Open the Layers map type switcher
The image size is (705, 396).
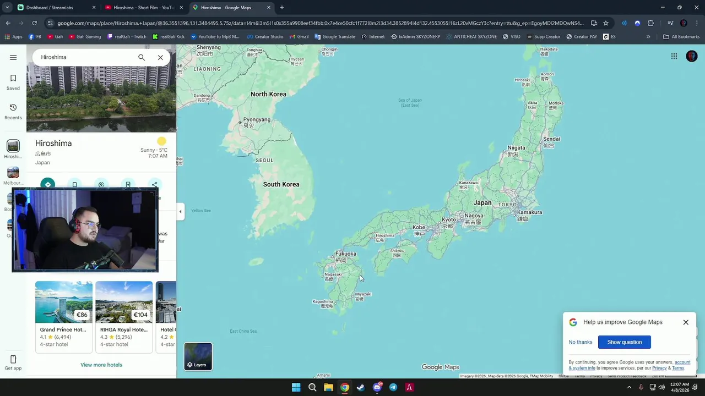pos(198,356)
